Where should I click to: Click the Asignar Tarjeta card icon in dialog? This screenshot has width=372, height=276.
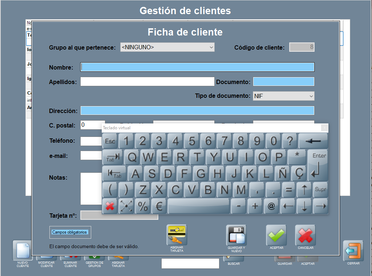click(176, 235)
